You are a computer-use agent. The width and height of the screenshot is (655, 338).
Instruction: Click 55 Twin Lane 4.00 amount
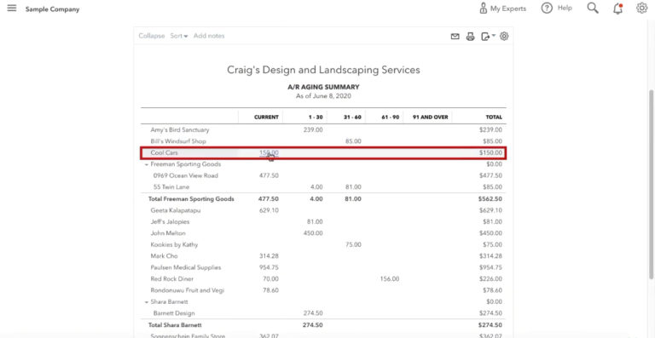click(x=316, y=187)
